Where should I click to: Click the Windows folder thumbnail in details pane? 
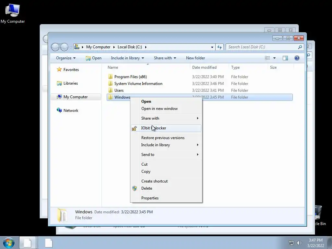tap(62, 215)
